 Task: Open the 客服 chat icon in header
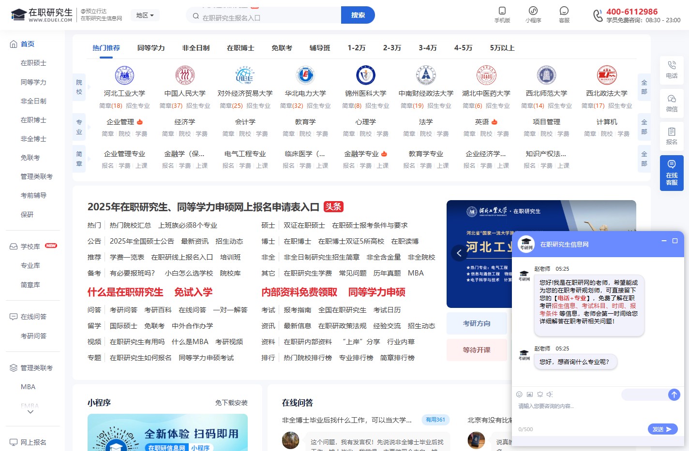(x=564, y=15)
